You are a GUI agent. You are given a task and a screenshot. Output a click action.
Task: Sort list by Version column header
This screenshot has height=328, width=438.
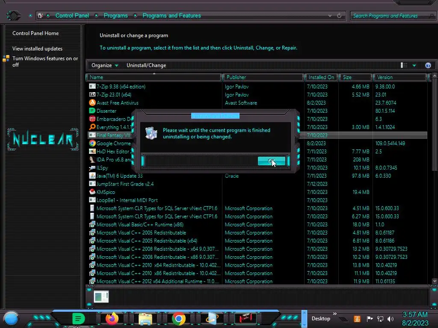pos(400,77)
